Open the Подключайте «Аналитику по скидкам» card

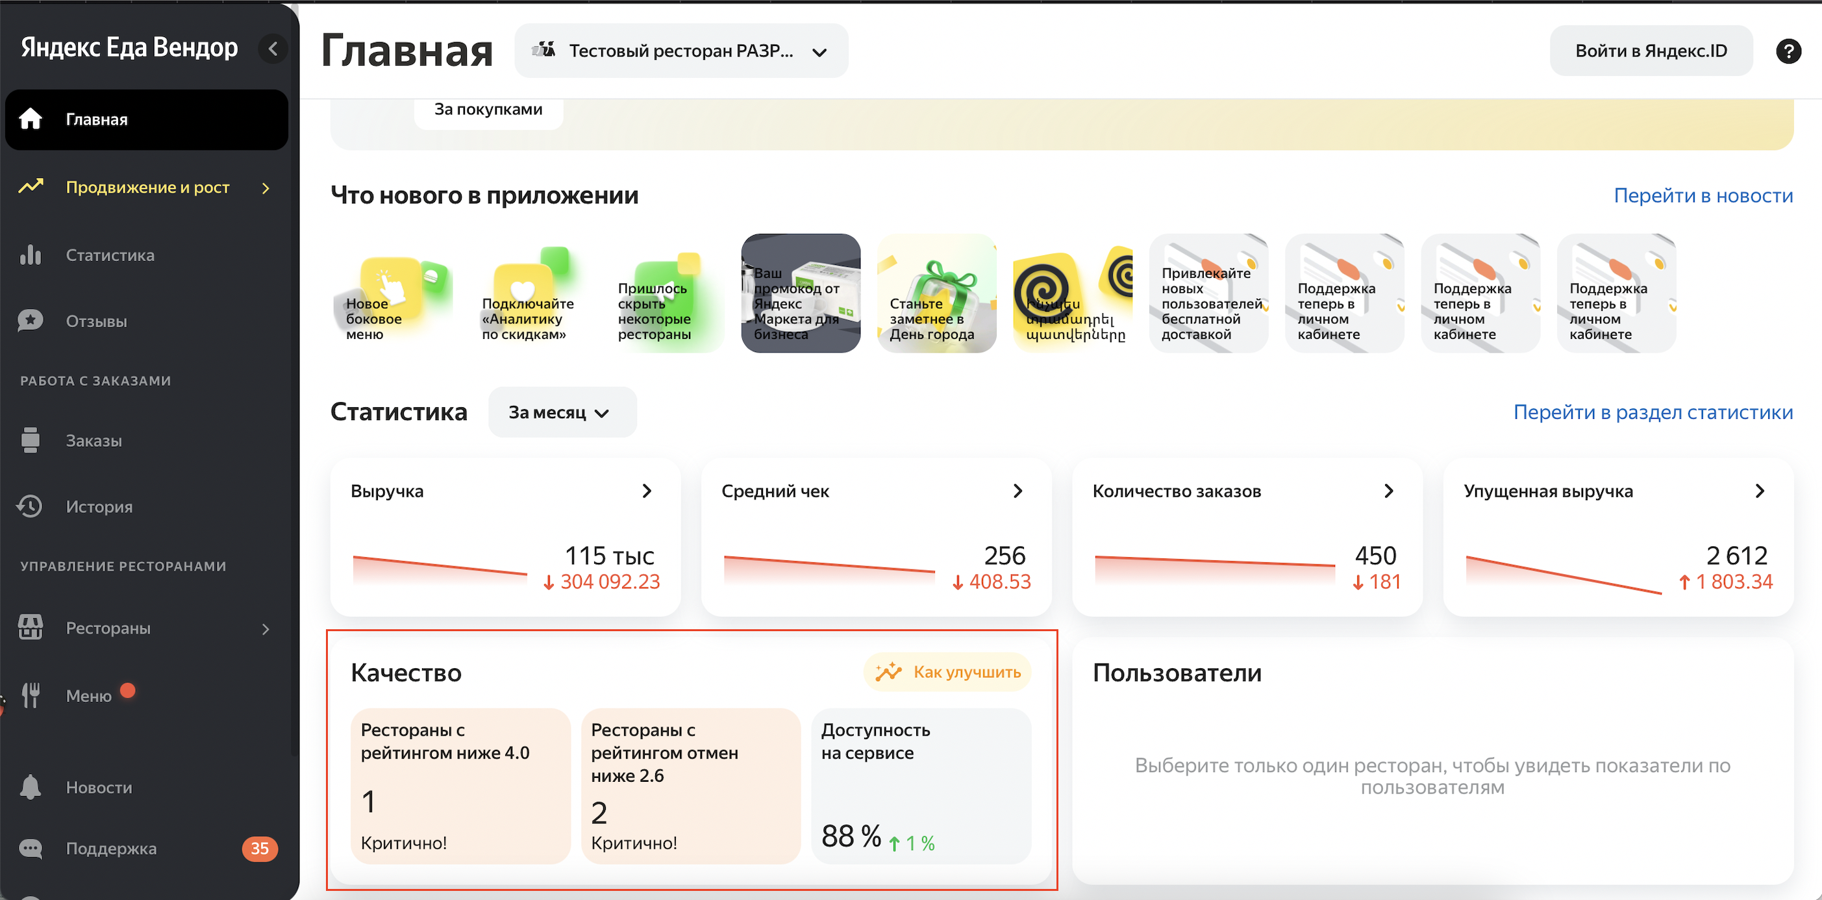(x=529, y=293)
